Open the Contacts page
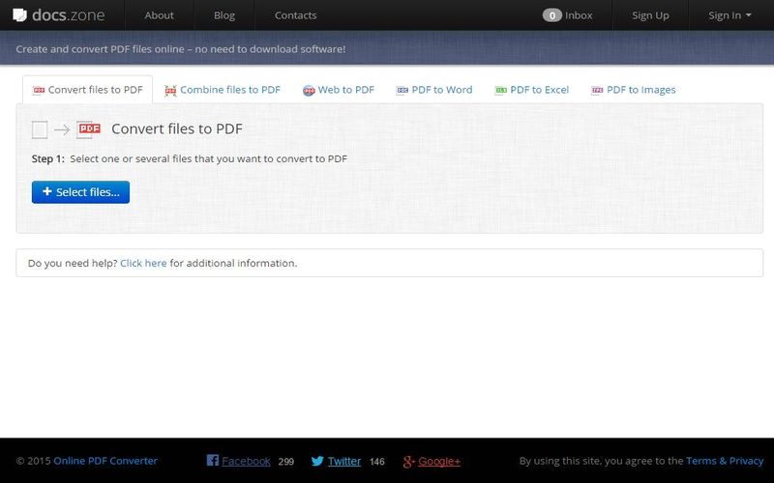 click(295, 15)
